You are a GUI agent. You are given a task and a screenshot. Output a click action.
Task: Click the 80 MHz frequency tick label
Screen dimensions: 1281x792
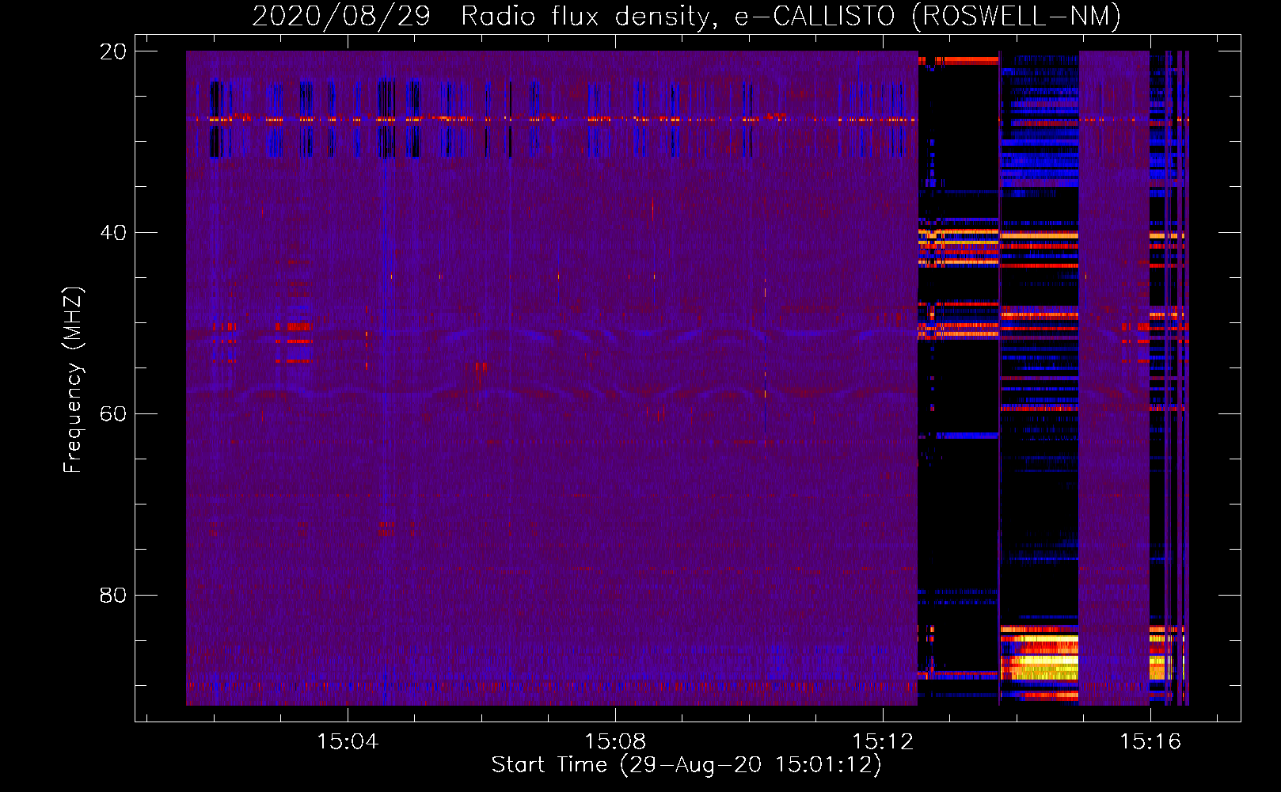point(112,595)
